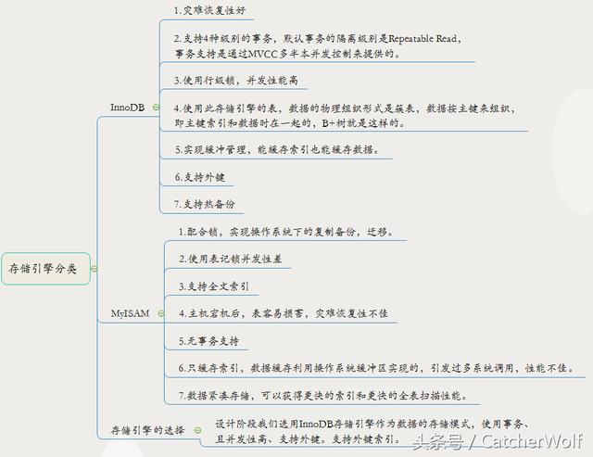
Task: Click the 7.数据紧凑存储 subtopic
Action: tap(328, 395)
